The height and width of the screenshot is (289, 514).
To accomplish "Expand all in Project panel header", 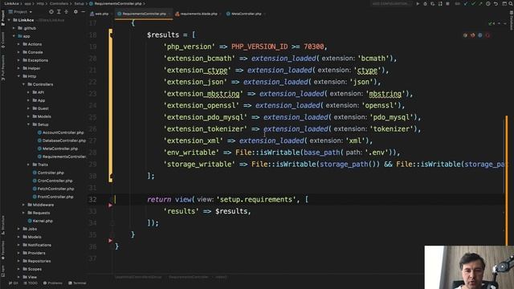I will pyautogui.click(x=59, y=12).
